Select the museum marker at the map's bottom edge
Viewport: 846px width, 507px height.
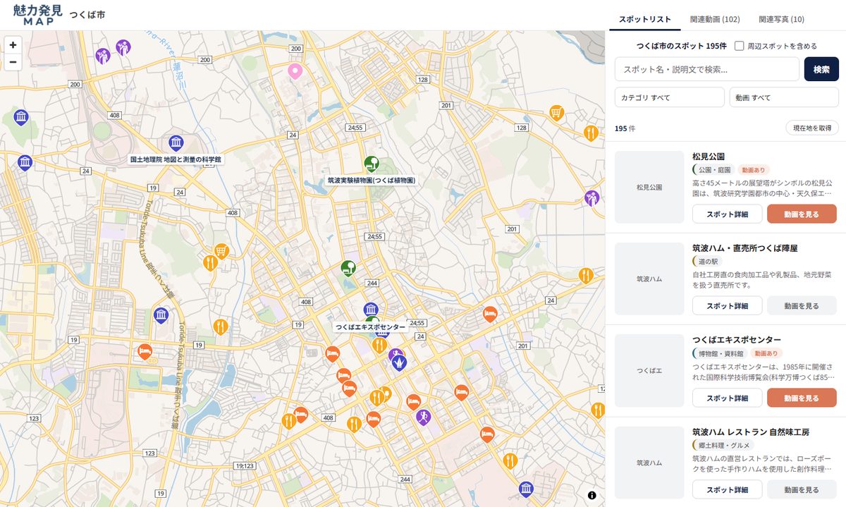click(x=525, y=488)
